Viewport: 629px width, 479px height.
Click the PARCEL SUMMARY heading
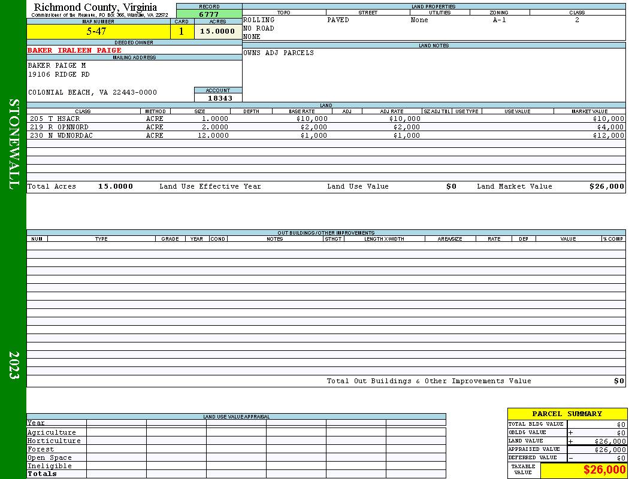coord(567,414)
